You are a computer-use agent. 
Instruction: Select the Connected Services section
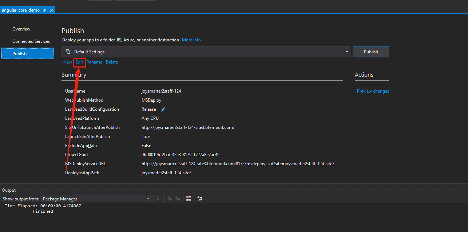pyautogui.click(x=31, y=41)
